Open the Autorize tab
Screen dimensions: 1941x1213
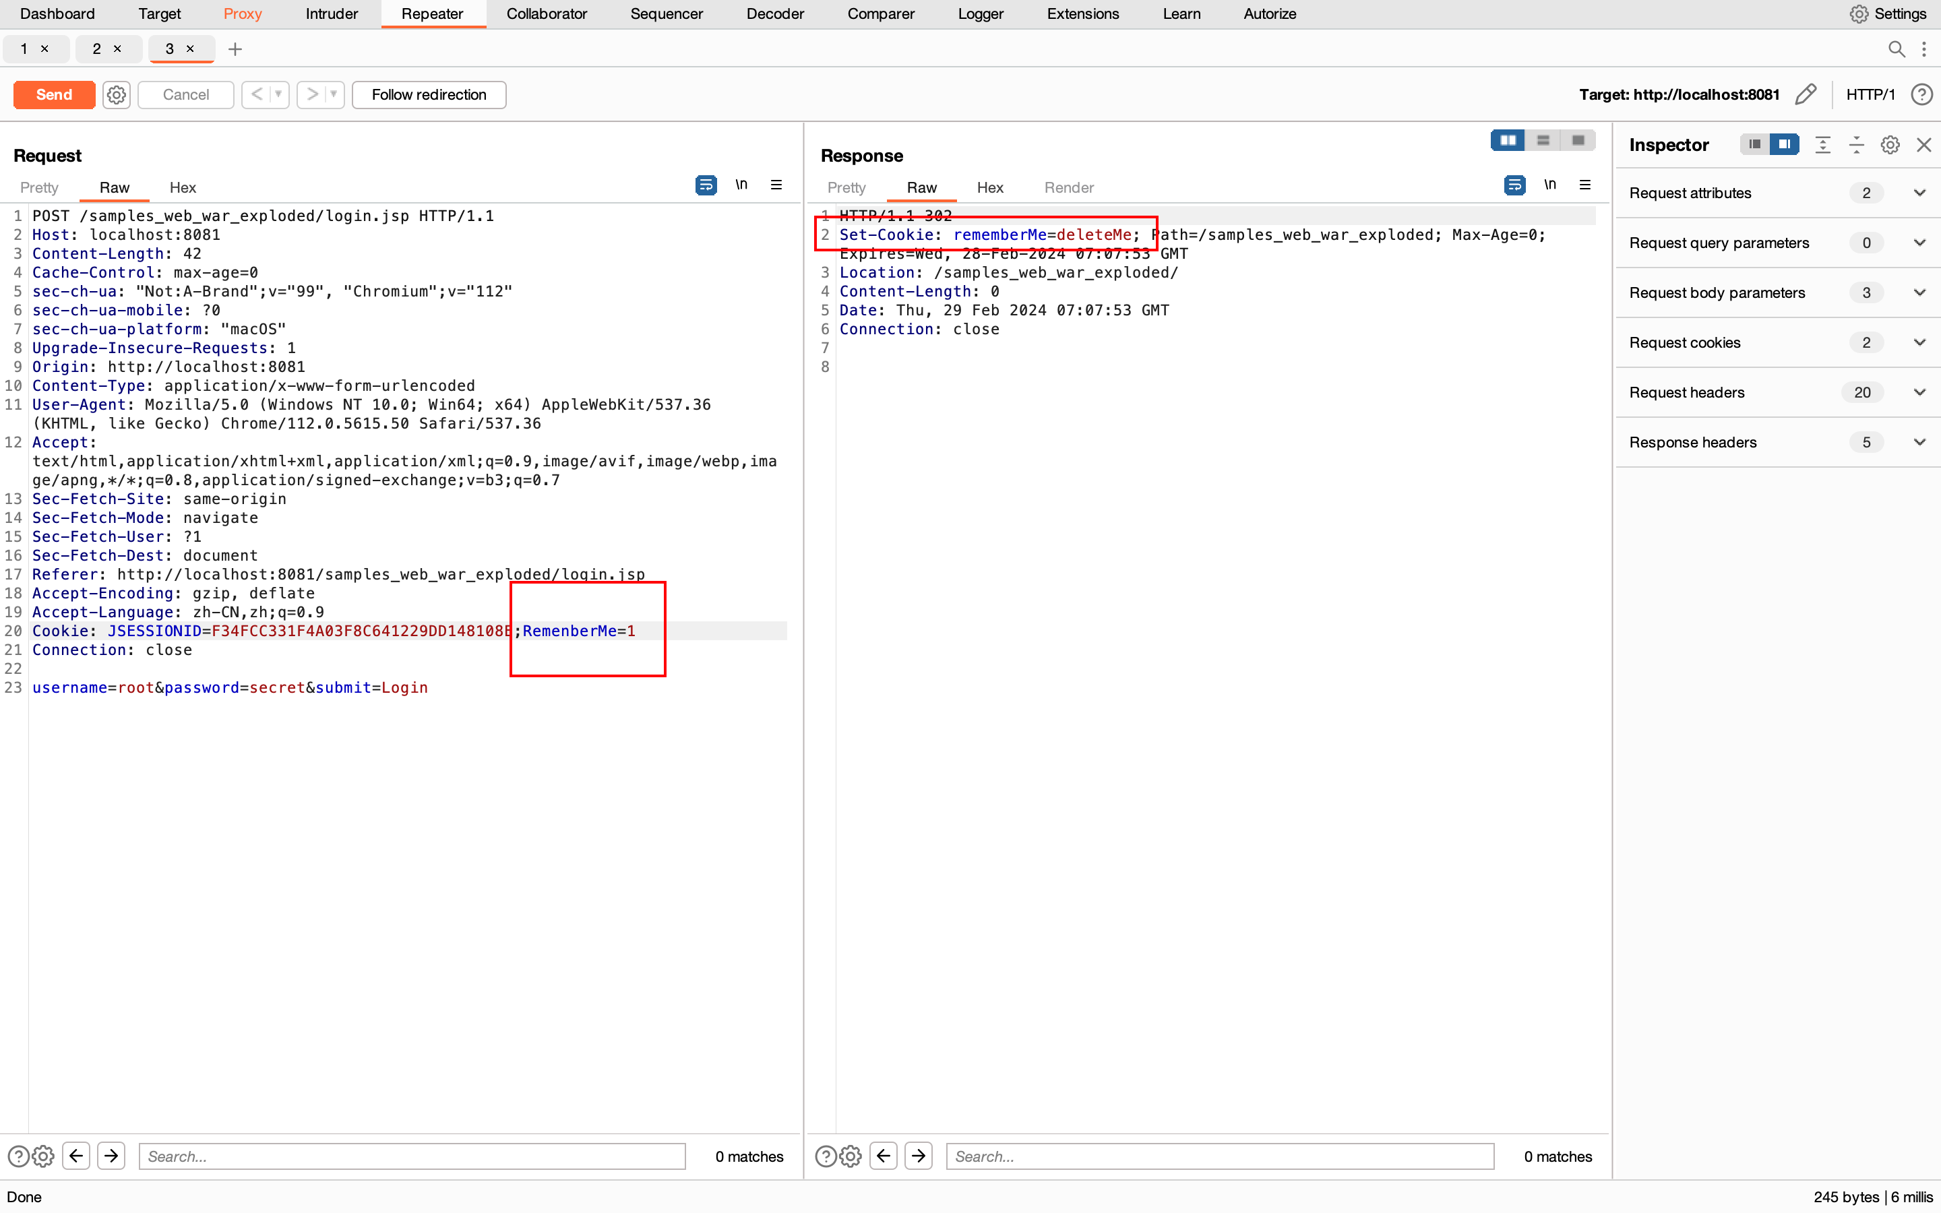[1270, 13]
